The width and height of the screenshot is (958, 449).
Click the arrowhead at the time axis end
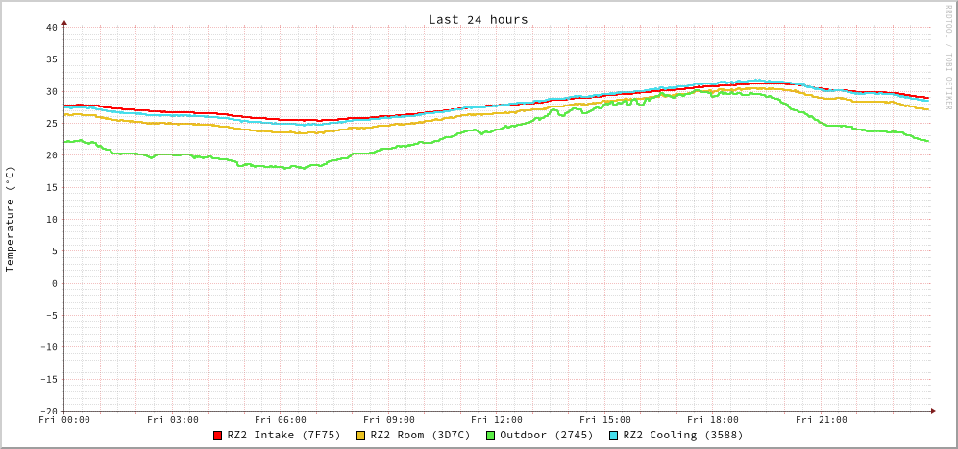(932, 411)
